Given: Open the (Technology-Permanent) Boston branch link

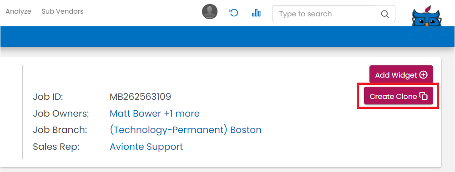Looking at the screenshot, I should click(186, 130).
